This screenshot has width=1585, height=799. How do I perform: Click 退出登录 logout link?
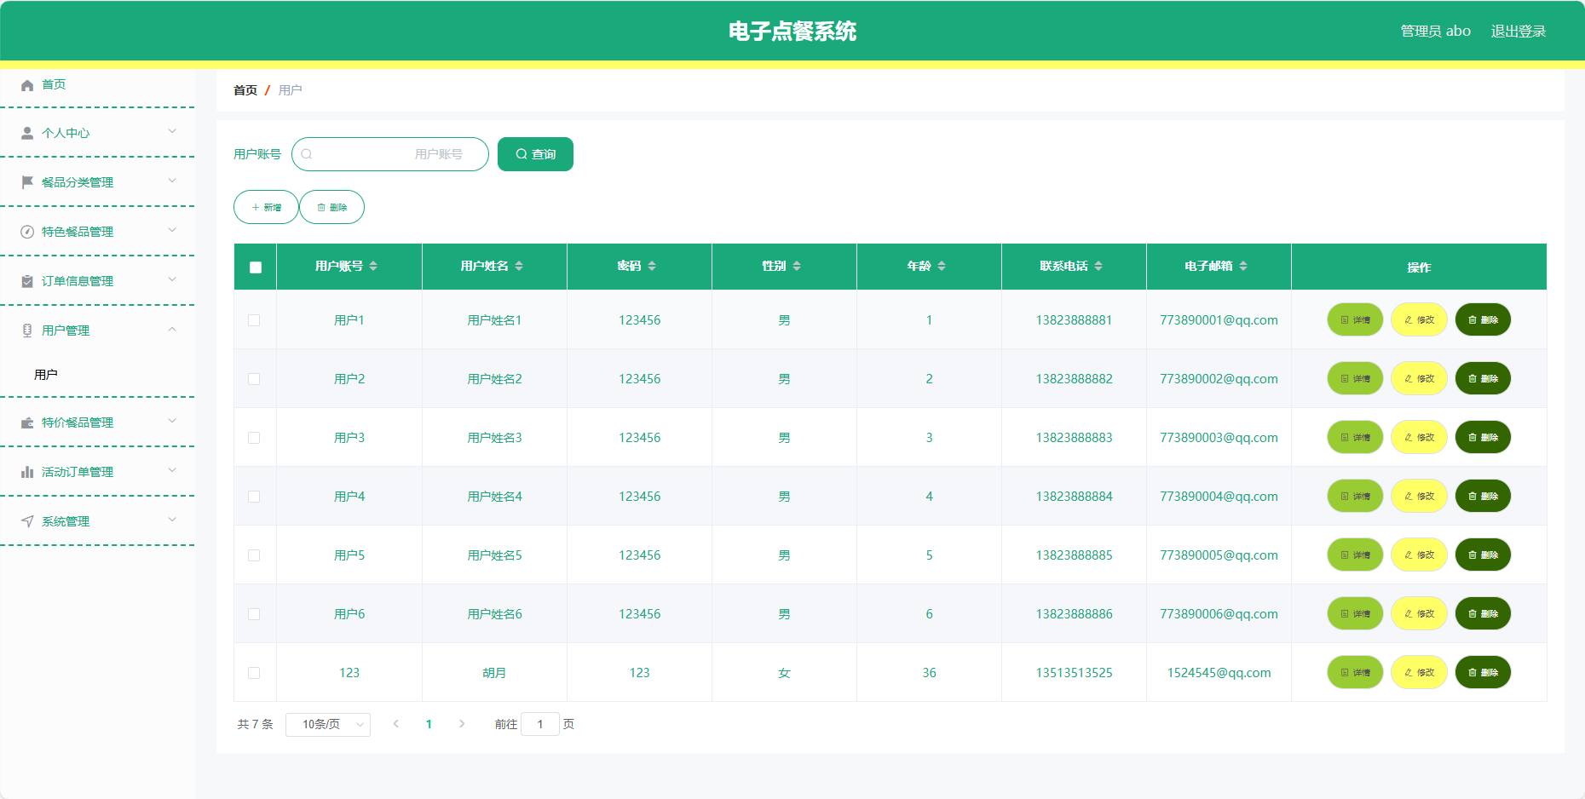[1518, 32]
